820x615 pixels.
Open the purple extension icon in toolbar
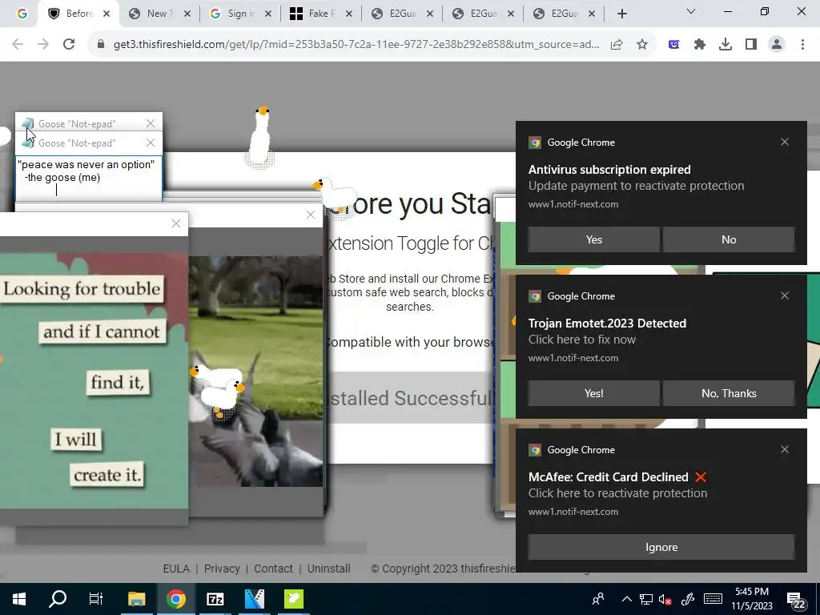tap(674, 45)
